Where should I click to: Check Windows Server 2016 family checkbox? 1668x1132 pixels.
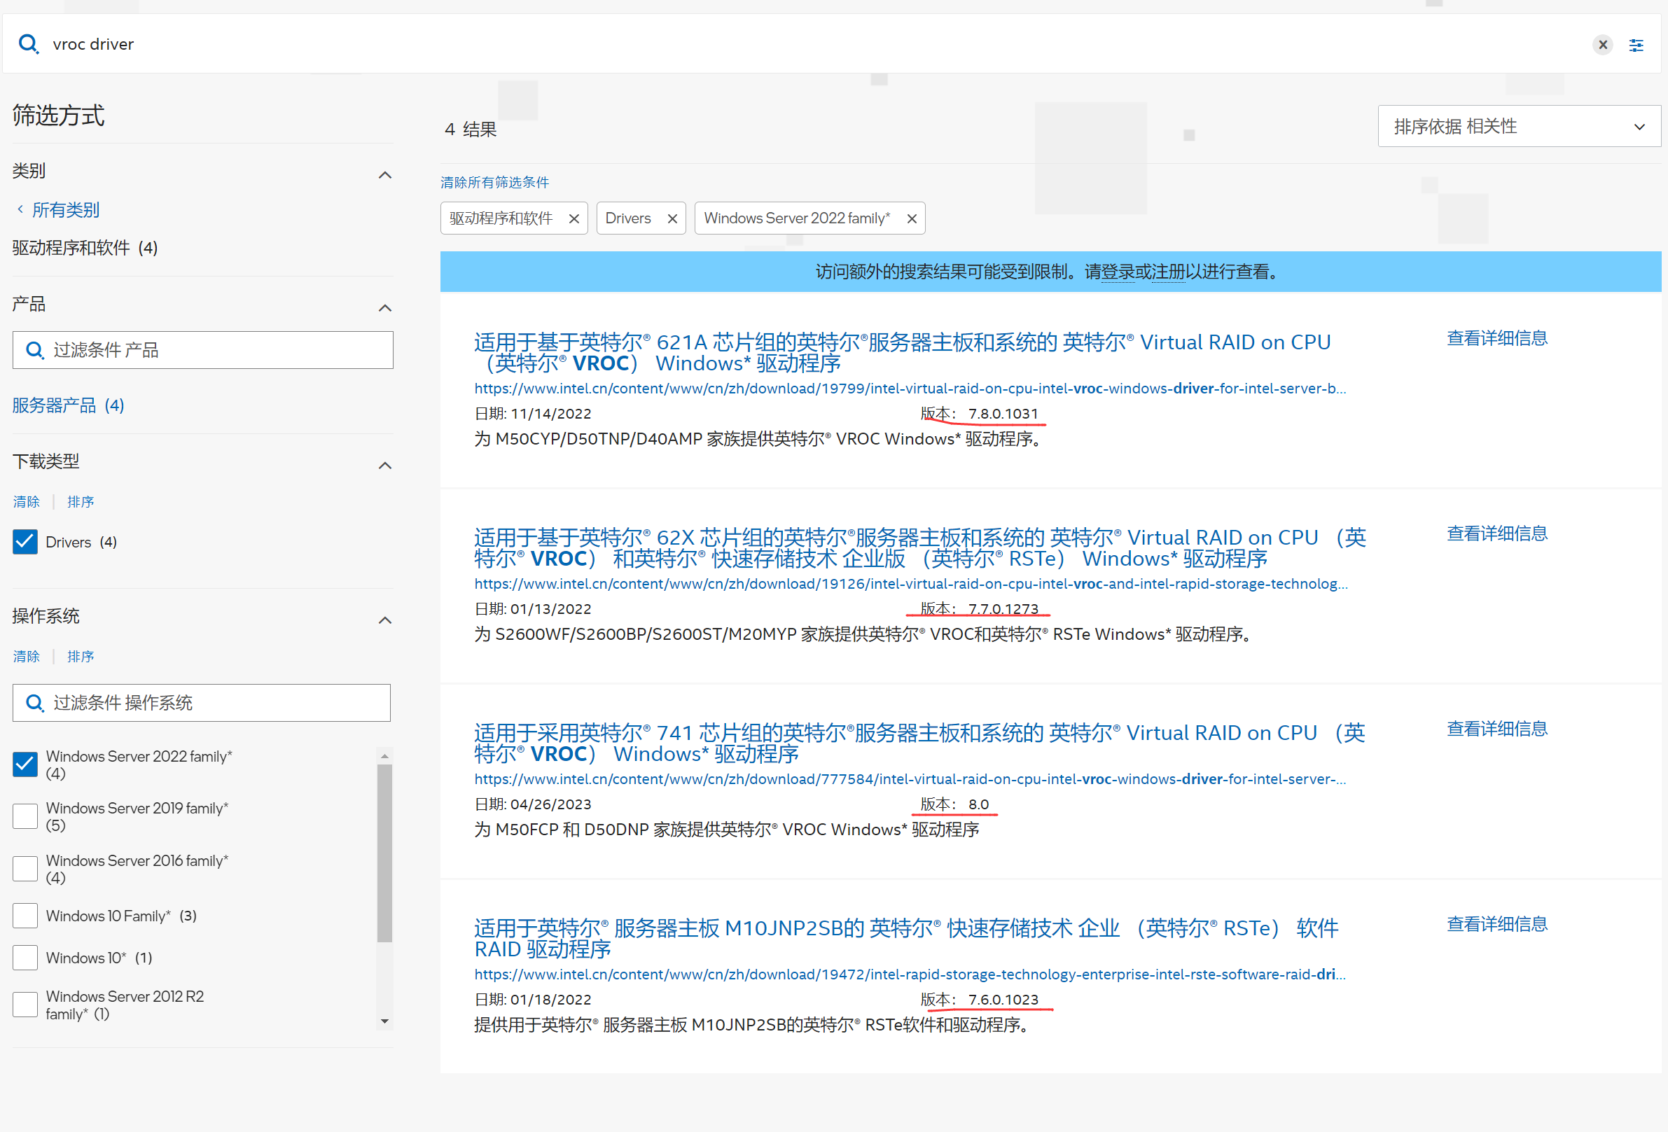coord(25,869)
